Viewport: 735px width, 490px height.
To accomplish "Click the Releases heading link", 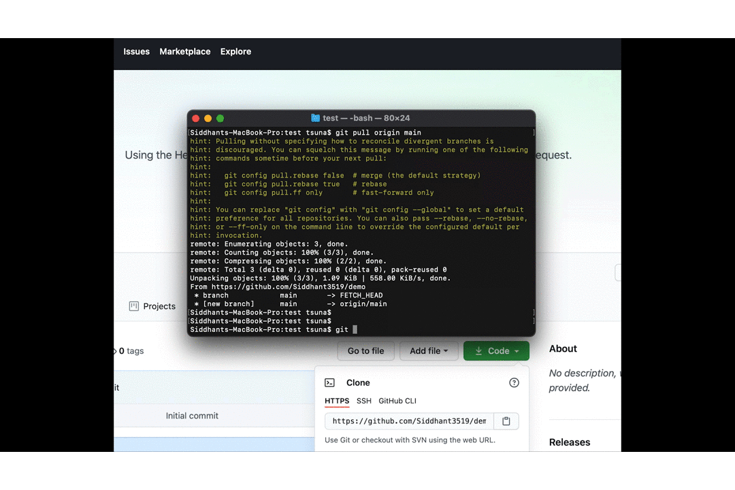I will (x=570, y=442).
